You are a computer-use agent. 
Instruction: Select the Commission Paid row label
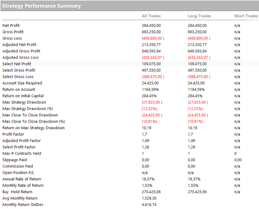pos(18,166)
